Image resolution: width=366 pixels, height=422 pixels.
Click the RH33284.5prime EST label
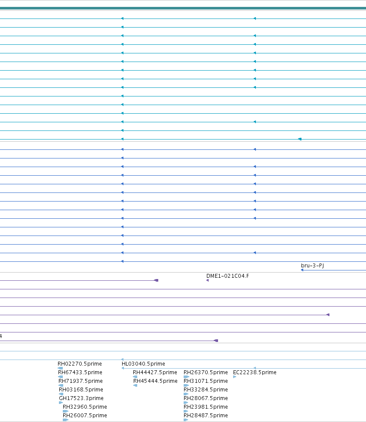206,390
